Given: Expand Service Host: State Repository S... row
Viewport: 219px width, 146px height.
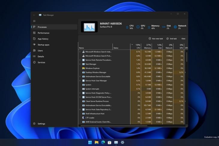Looking at the screenshot, I should [80, 109].
